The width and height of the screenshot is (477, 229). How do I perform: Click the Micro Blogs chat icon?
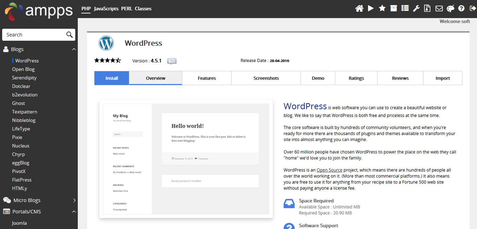click(x=7, y=200)
